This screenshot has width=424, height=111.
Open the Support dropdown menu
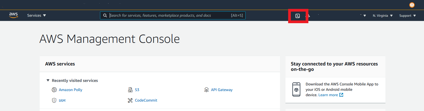[408, 16]
